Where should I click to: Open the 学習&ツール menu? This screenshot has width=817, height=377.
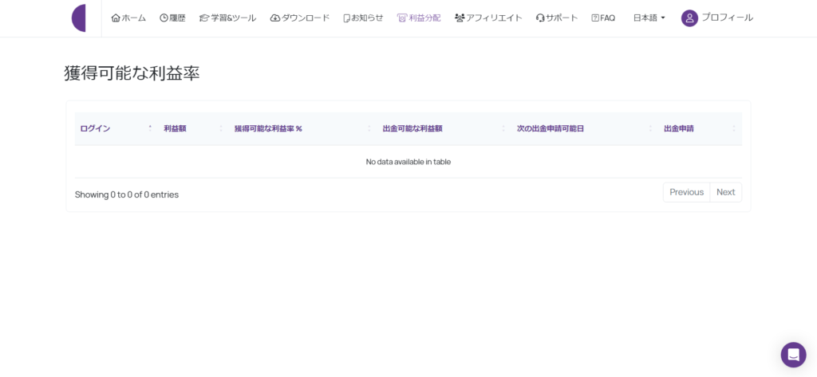[227, 18]
